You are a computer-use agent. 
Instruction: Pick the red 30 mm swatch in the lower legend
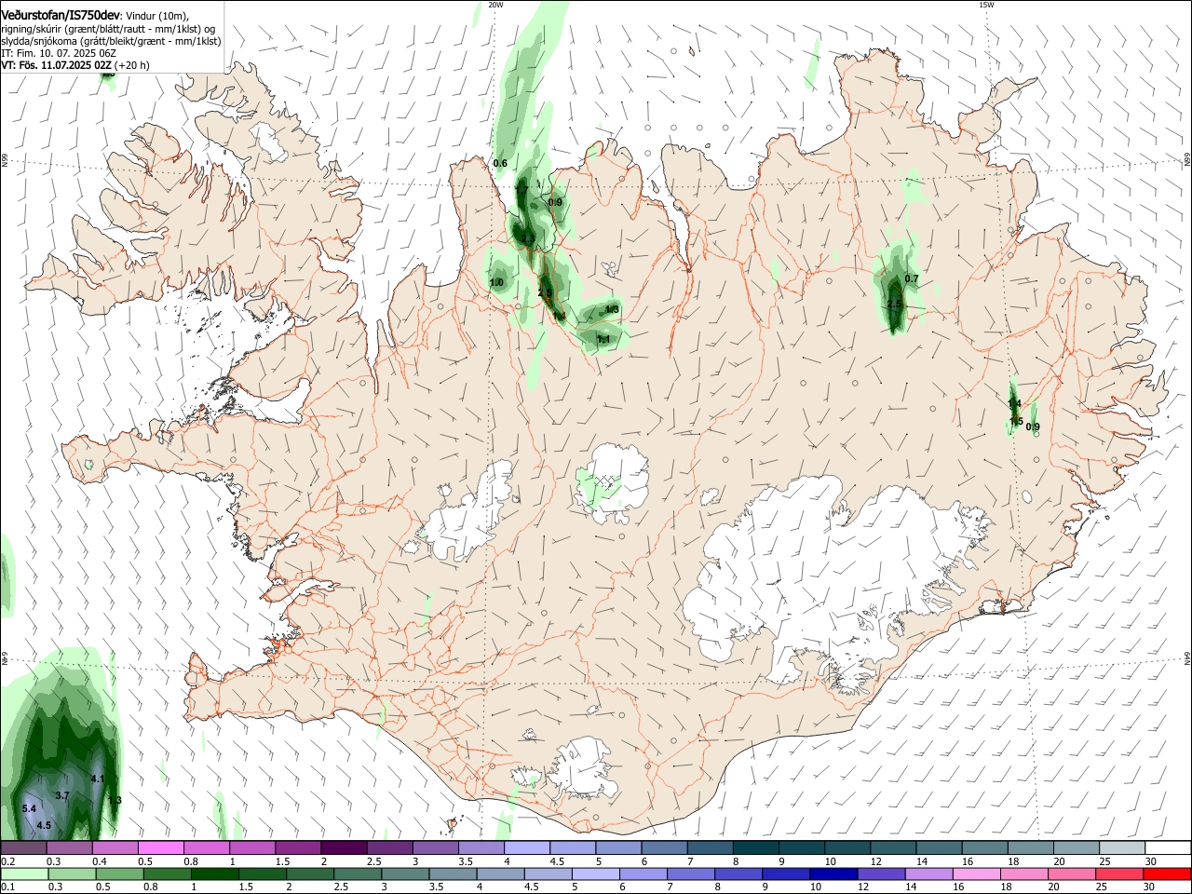click(x=1167, y=874)
